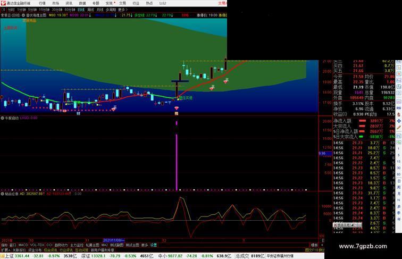
Task: Open the 互动问答 link
Action: 81,250
